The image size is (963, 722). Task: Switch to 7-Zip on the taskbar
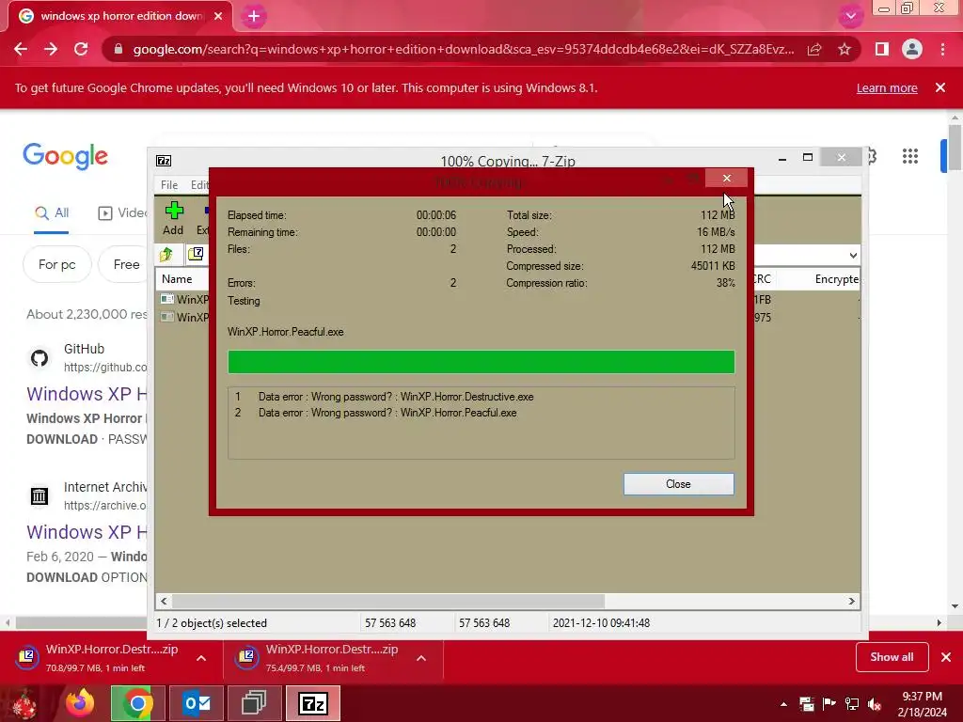click(x=313, y=703)
